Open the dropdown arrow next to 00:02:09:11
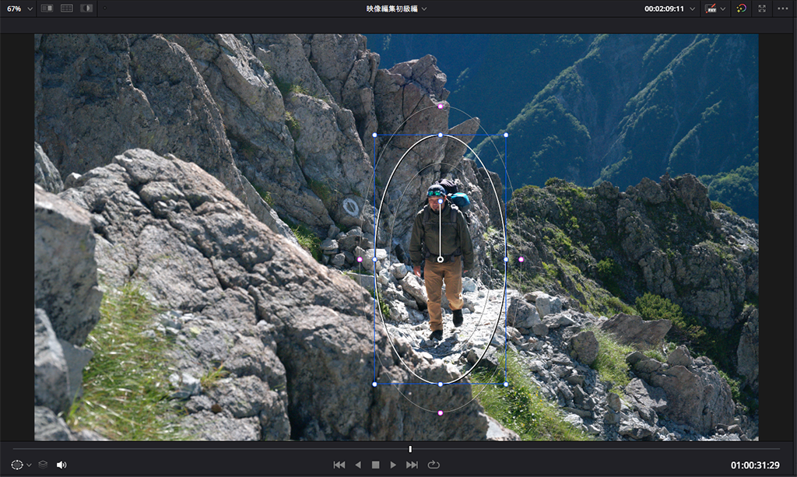Image resolution: width=797 pixels, height=477 pixels. pyautogui.click(x=692, y=9)
